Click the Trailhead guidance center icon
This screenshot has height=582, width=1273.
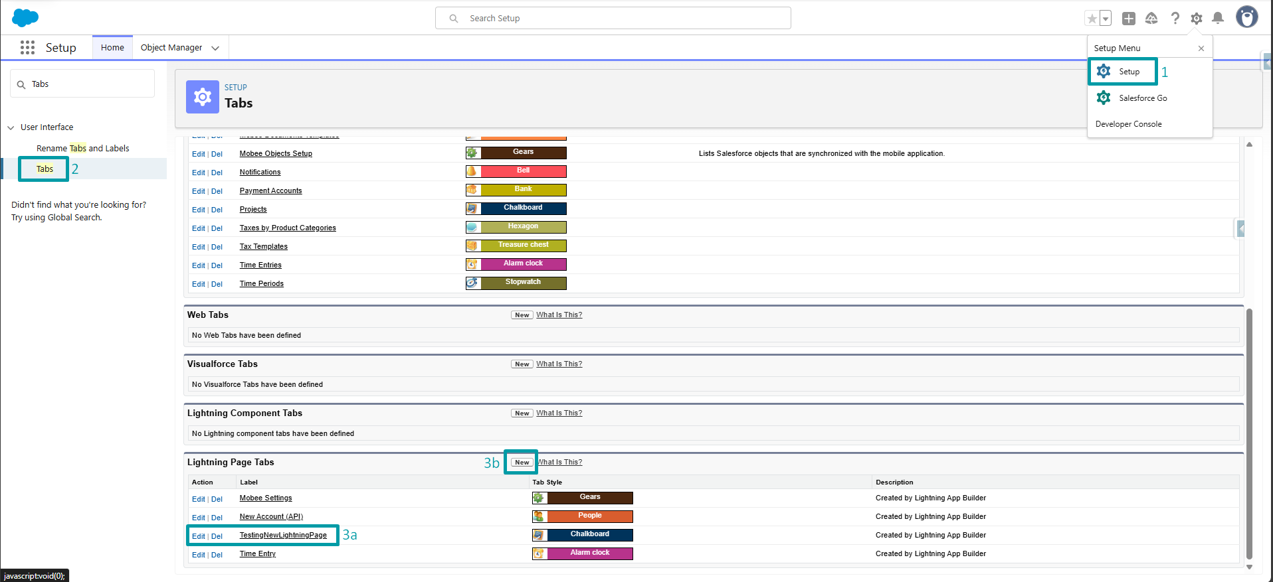(x=1151, y=19)
